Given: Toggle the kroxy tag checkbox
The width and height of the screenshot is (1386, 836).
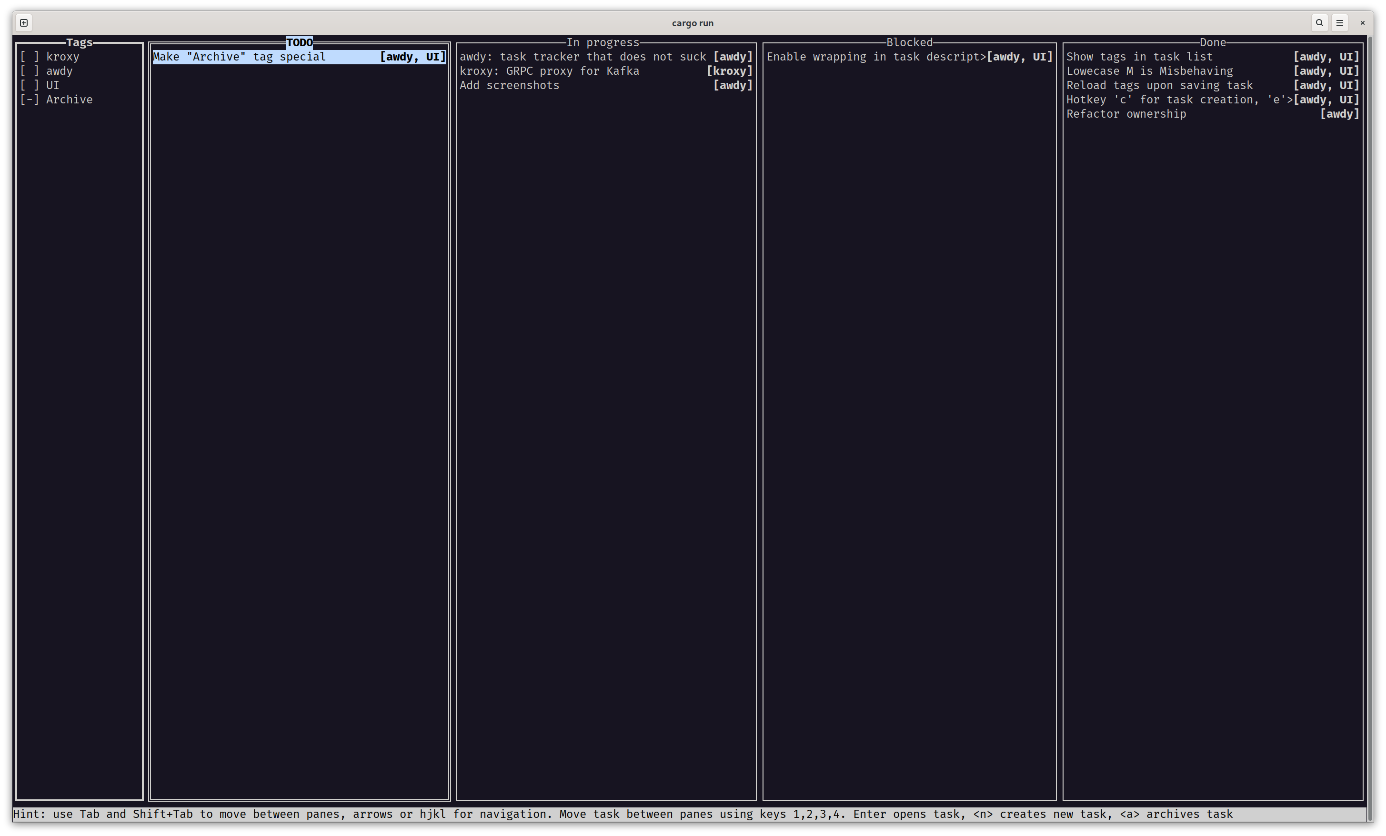Looking at the screenshot, I should pos(30,57).
